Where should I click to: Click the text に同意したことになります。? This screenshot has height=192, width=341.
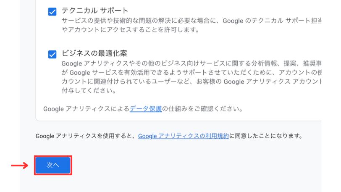(x=266, y=136)
